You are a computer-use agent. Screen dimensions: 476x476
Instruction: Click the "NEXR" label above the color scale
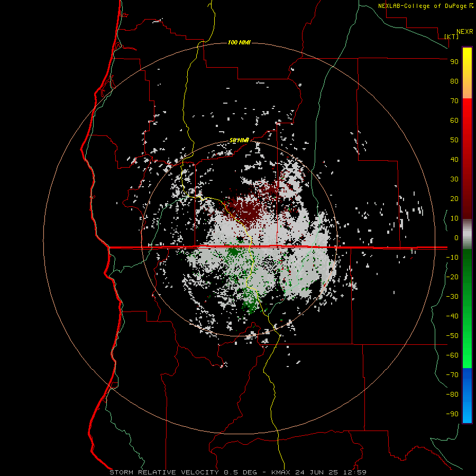coord(465,32)
